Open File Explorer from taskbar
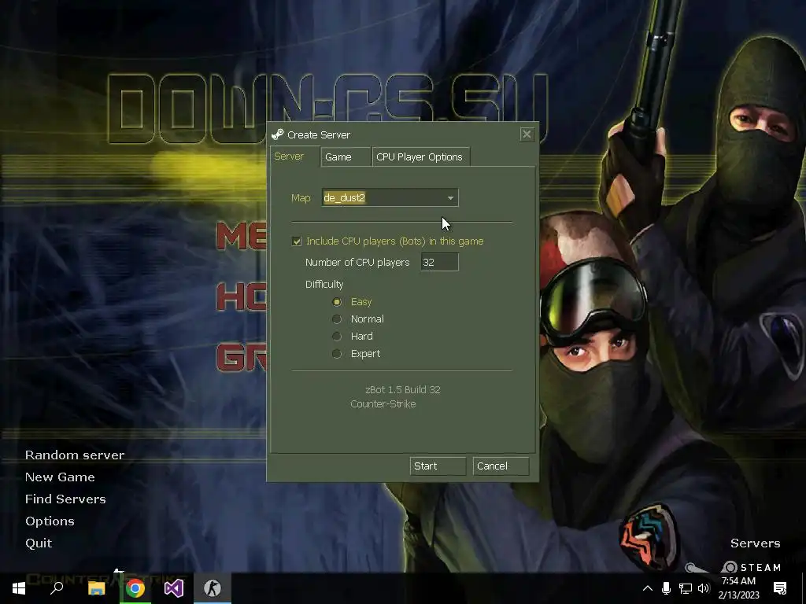 [x=96, y=588]
